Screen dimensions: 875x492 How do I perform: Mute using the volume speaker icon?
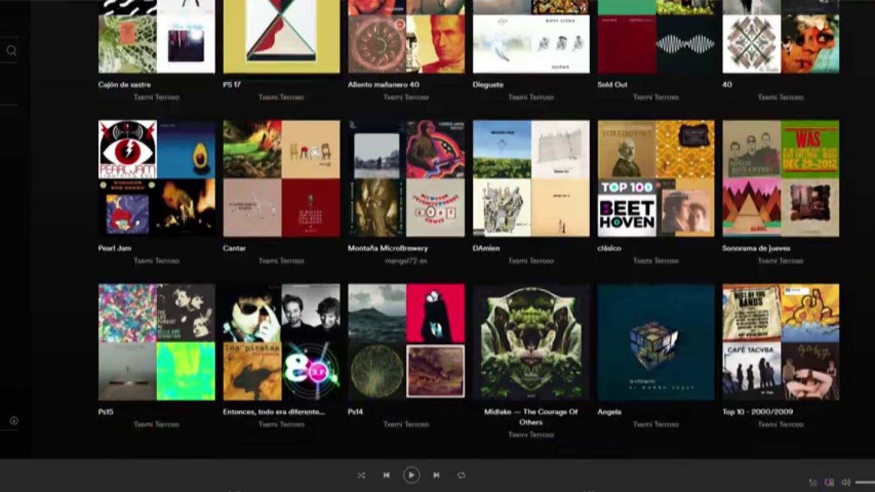(x=846, y=482)
